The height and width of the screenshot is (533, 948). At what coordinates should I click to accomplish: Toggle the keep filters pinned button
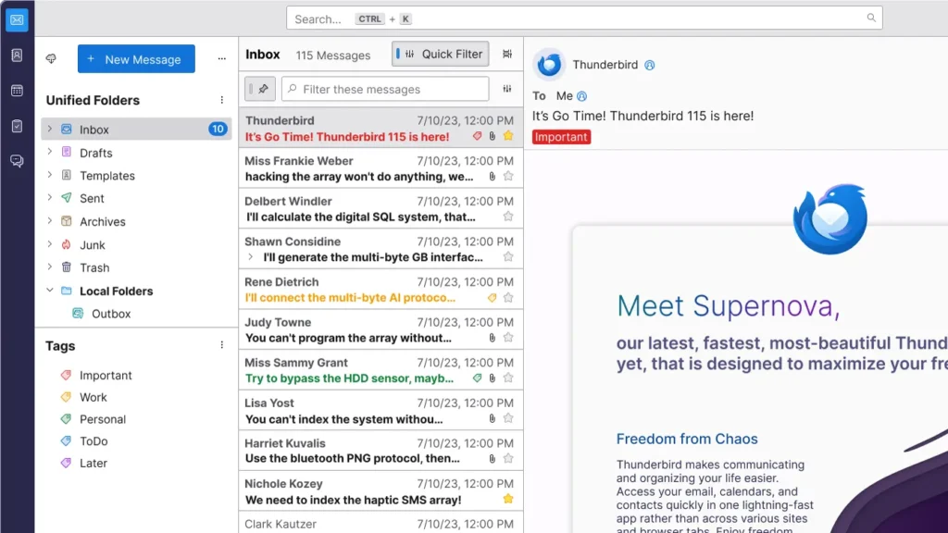tap(260, 89)
